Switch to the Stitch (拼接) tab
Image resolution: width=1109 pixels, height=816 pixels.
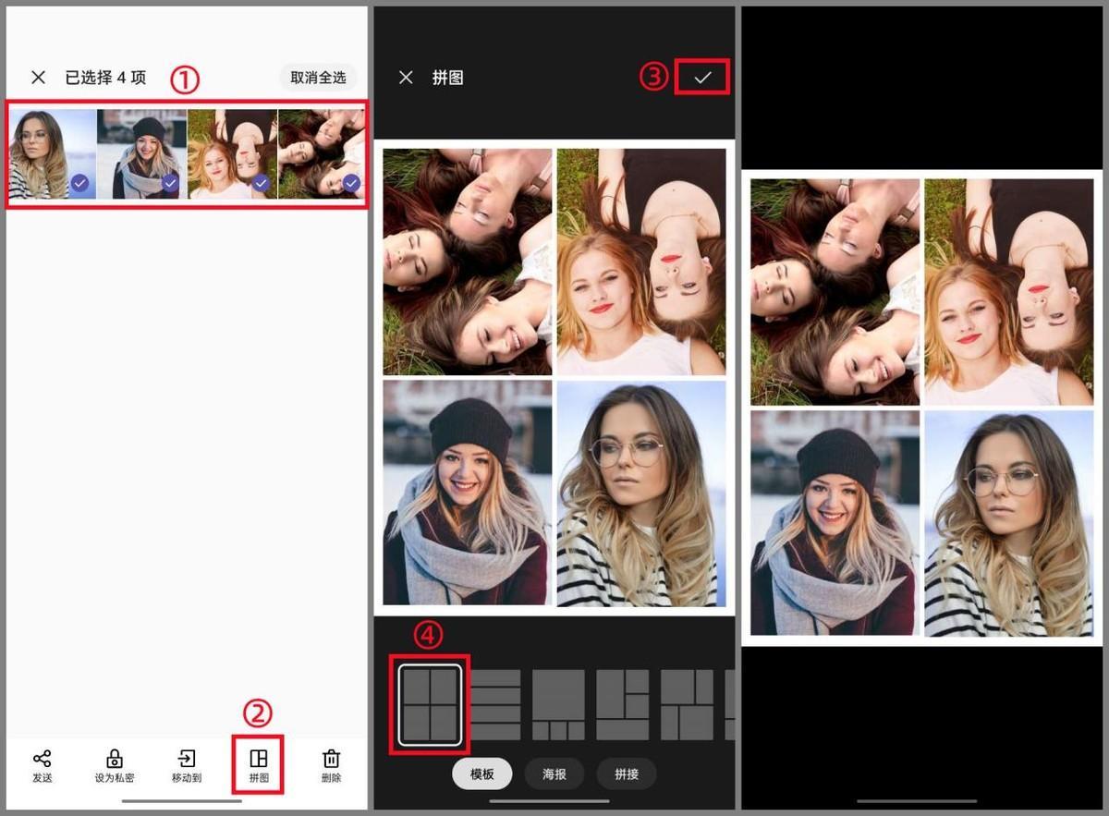tap(627, 773)
